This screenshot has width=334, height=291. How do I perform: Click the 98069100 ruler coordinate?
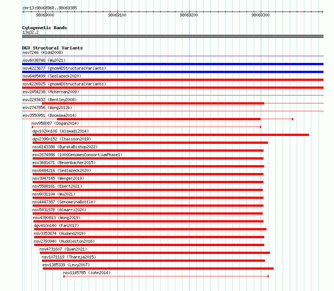(x=117, y=15)
